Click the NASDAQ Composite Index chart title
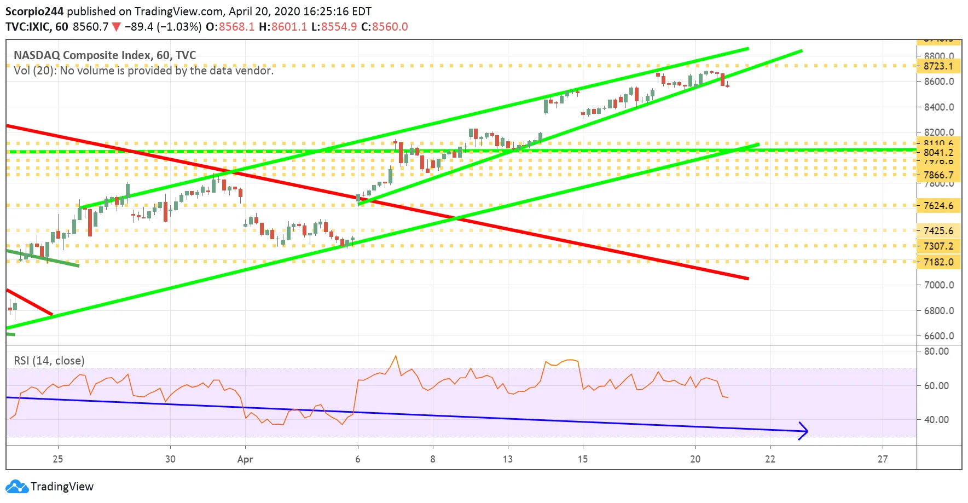Image resolution: width=968 pixels, height=503 pixels. (x=105, y=55)
